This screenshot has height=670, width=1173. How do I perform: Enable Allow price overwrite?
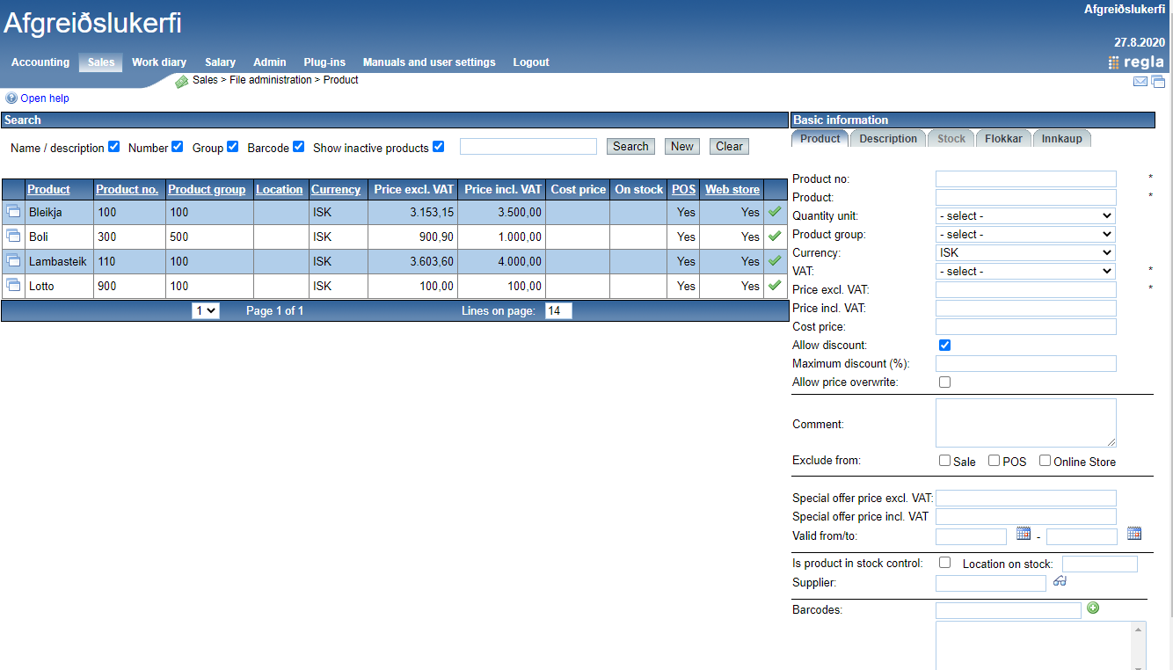coord(944,382)
